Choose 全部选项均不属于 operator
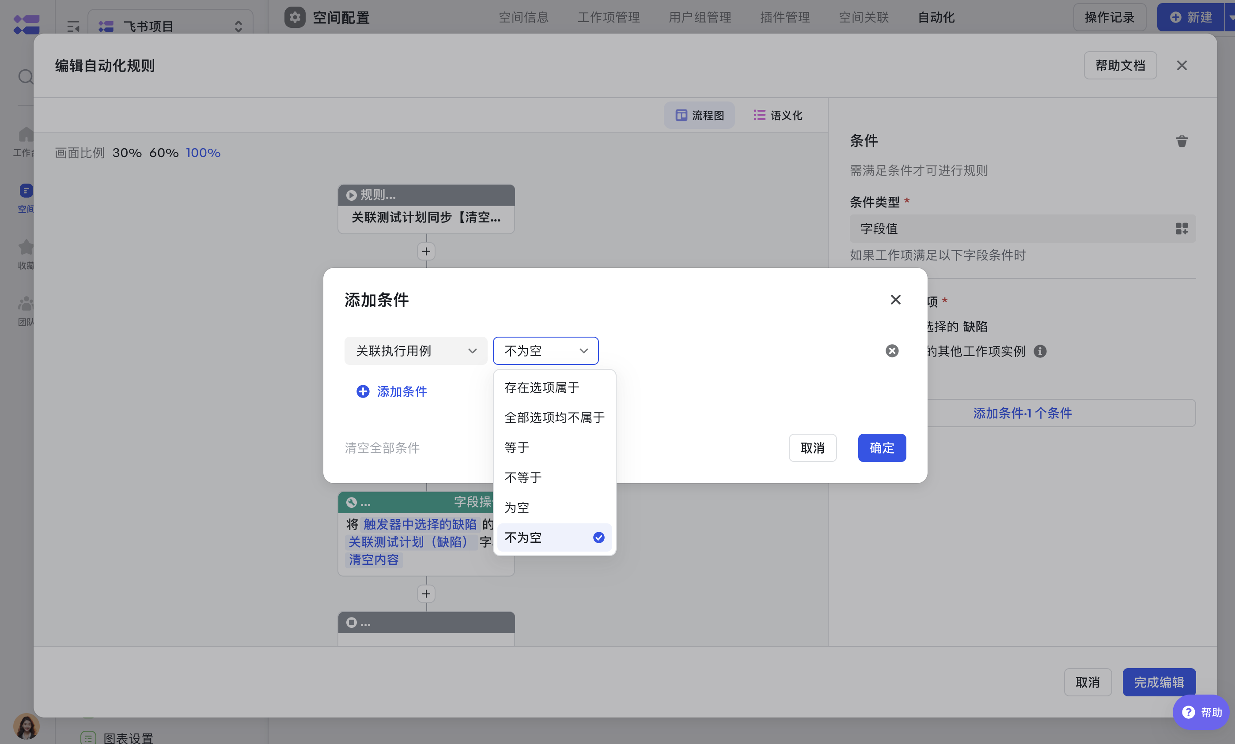Screen dimensions: 1235x744 pos(554,417)
